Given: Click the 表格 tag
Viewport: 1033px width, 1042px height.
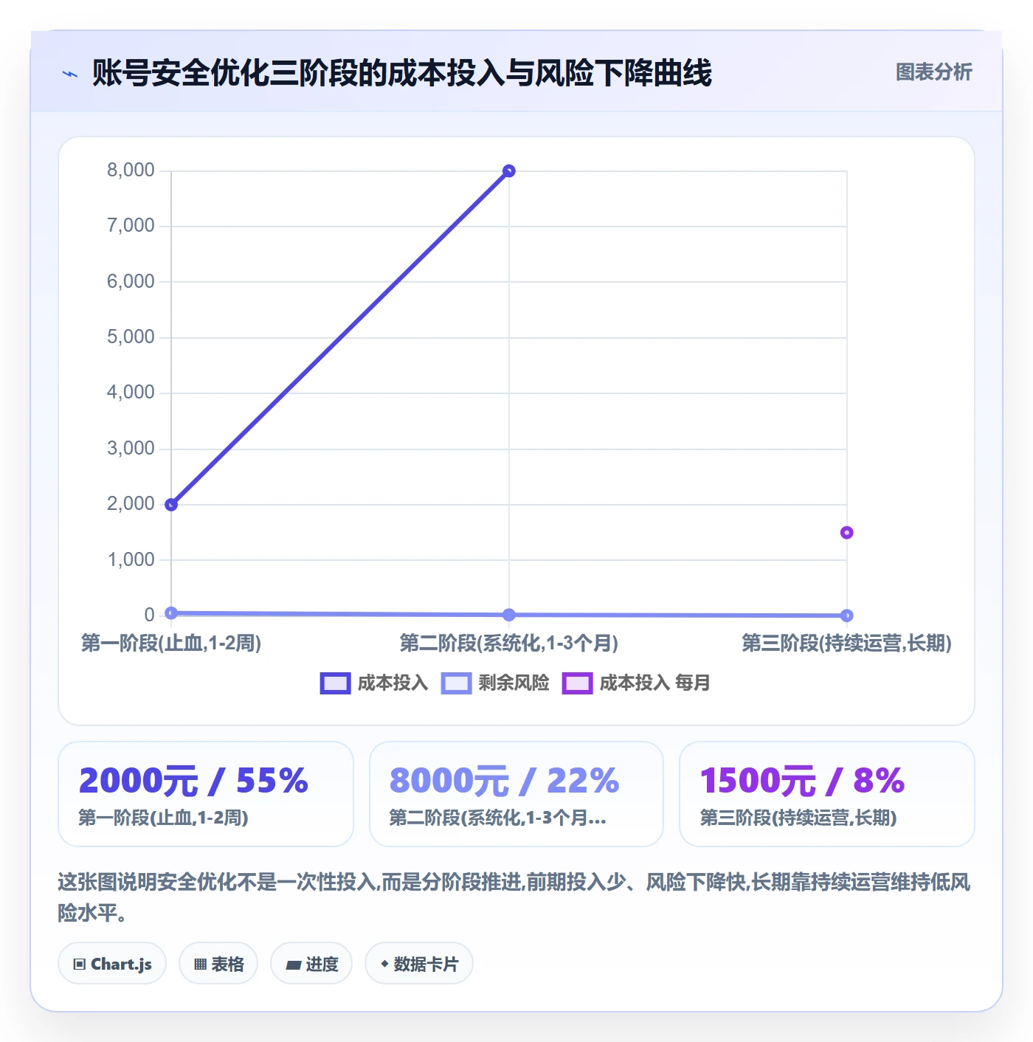Looking at the screenshot, I should point(218,963).
